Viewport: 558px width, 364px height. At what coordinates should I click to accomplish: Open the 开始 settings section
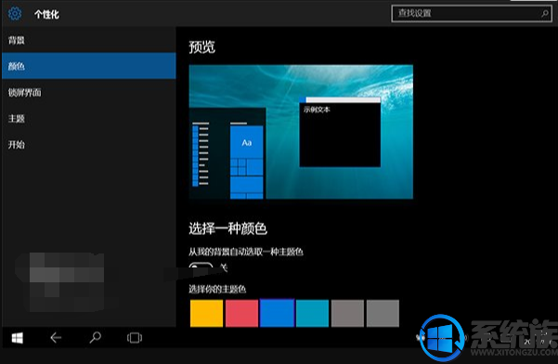(x=88, y=145)
